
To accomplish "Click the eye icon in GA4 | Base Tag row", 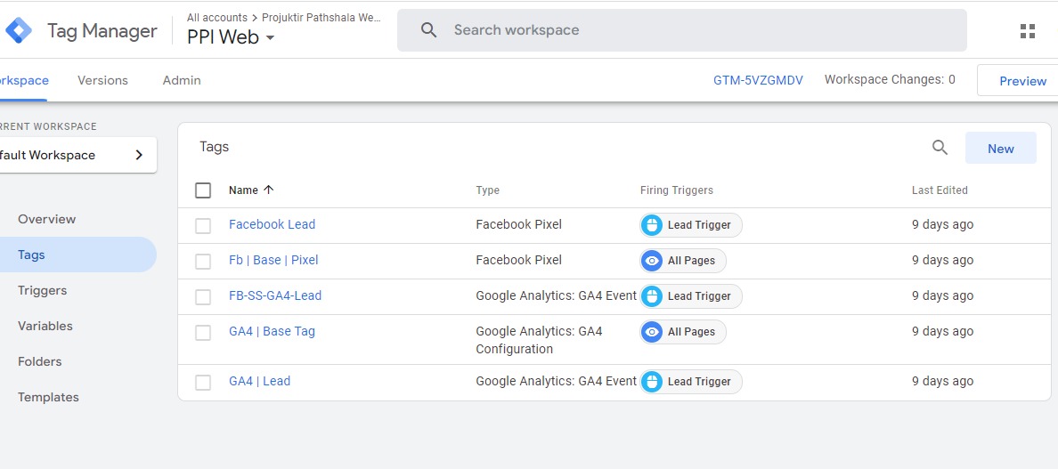I will tap(652, 332).
